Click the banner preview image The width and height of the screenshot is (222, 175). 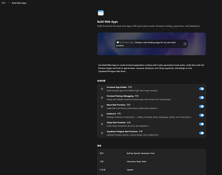(x=152, y=44)
